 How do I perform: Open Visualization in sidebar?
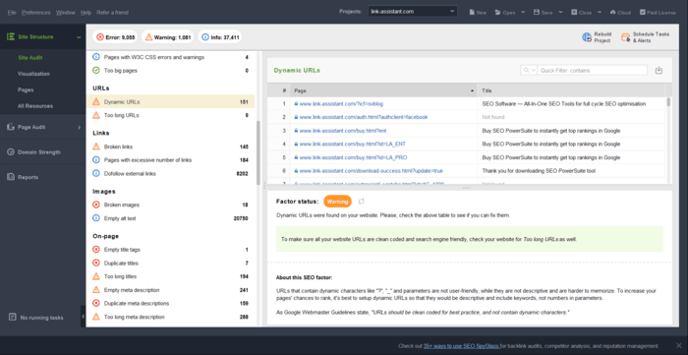click(x=33, y=74)
